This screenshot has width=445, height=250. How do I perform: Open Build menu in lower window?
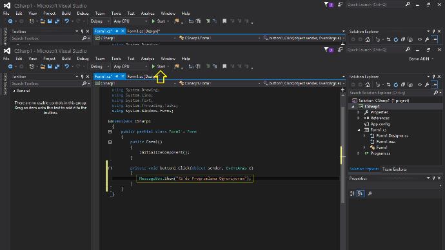(x=66, y=59)
